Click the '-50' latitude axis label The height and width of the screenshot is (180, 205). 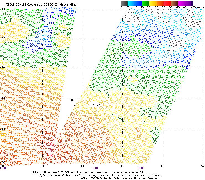(2, 162)
